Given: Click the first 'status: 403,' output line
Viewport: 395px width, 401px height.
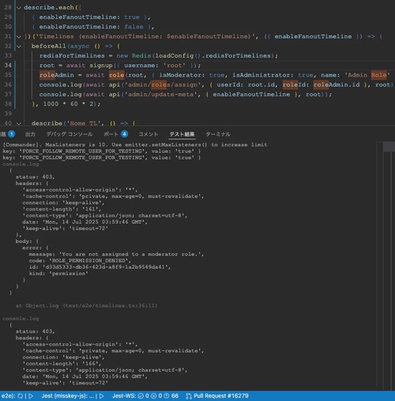Looking at the screenshot, I should [x=36, y=177].
